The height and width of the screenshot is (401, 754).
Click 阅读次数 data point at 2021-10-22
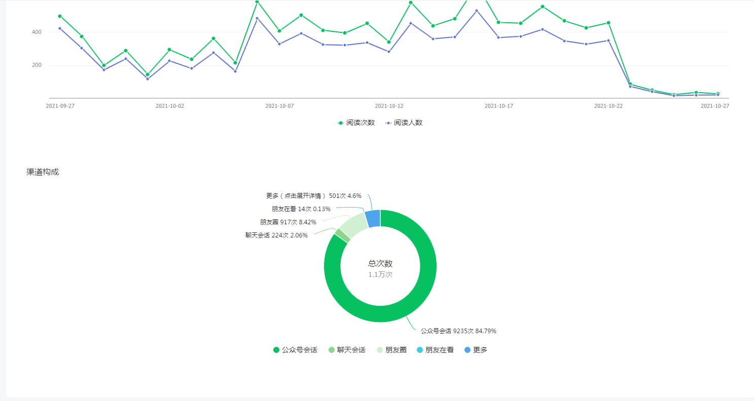coord(608,23)
